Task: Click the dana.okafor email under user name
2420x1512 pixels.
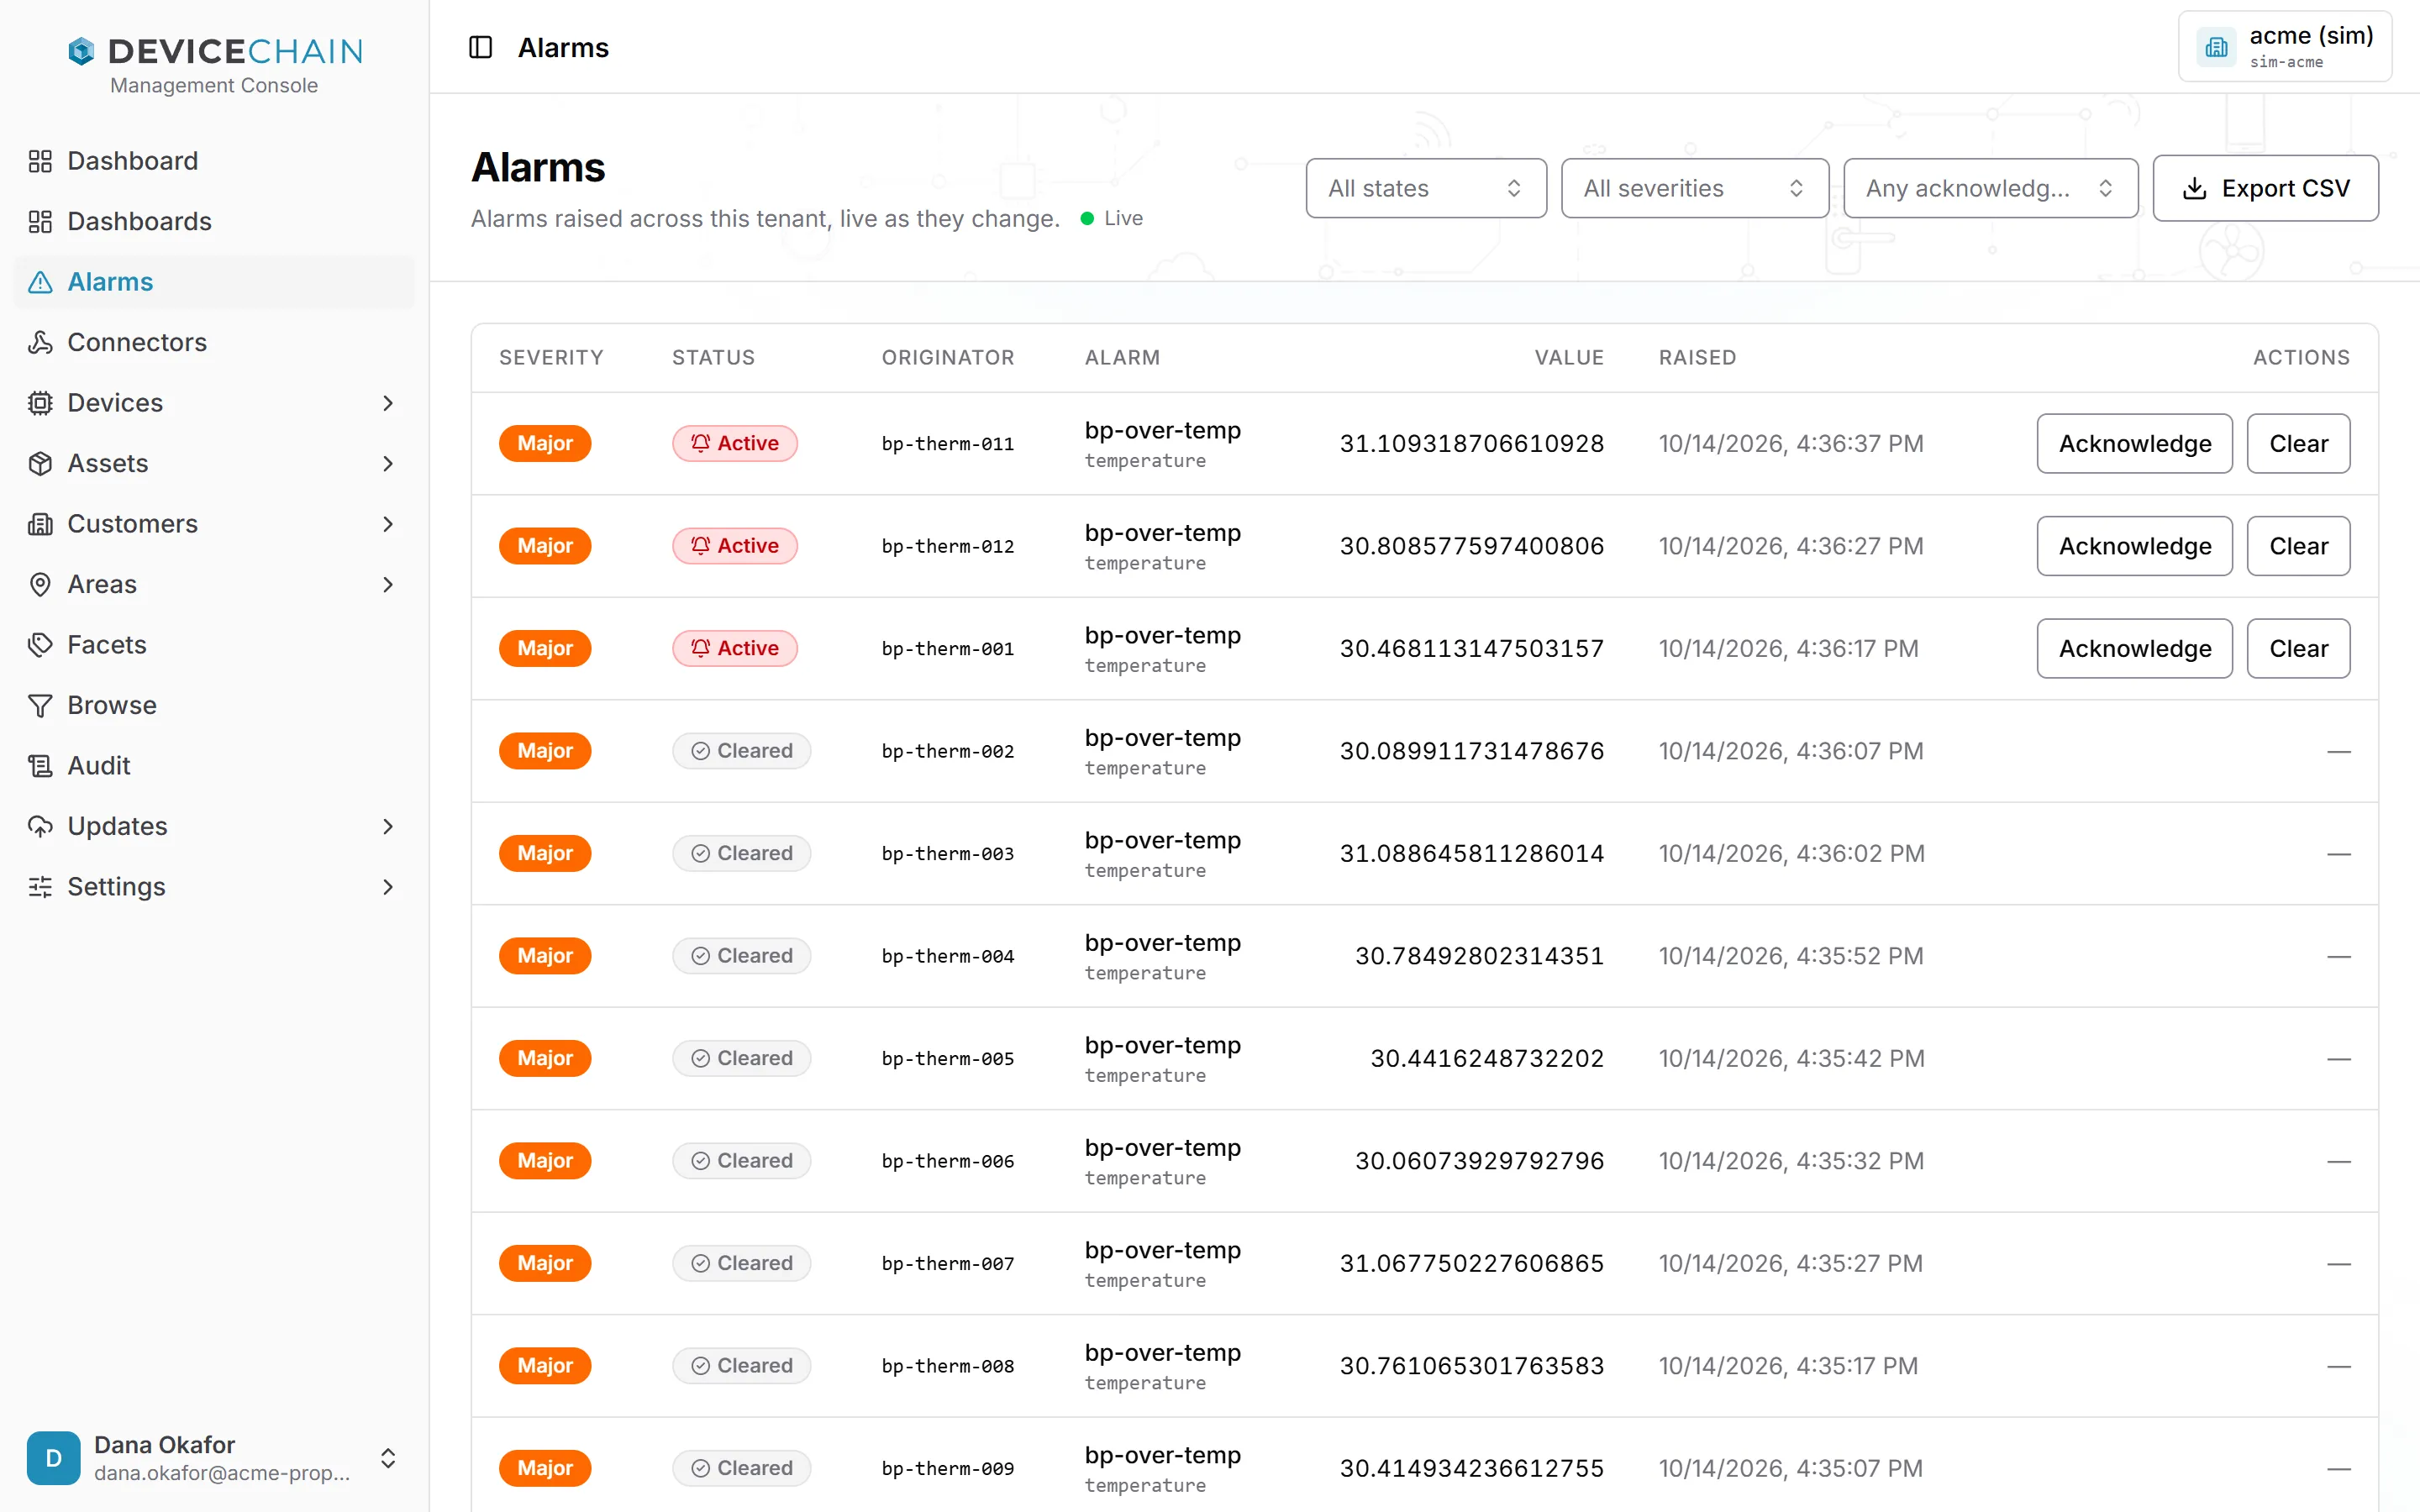Action: (222, 1473)
